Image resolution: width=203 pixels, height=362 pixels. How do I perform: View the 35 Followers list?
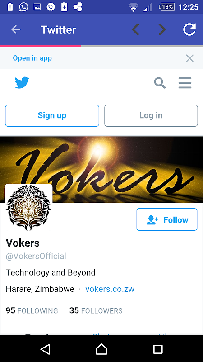tap(96, 311)
